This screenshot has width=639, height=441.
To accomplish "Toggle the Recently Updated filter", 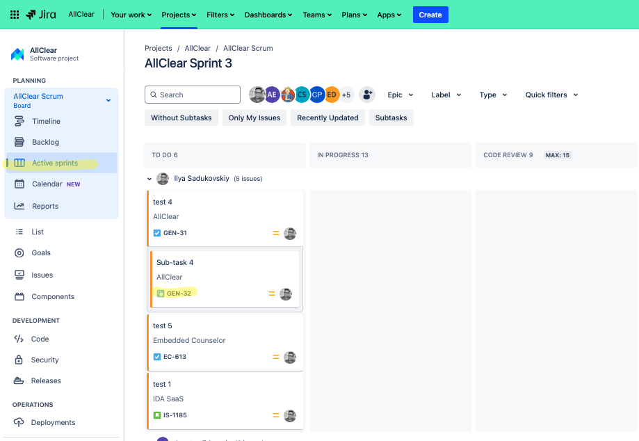I will pos(327,118).
